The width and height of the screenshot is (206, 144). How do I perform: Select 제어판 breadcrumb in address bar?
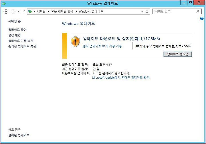coord(41,11)
